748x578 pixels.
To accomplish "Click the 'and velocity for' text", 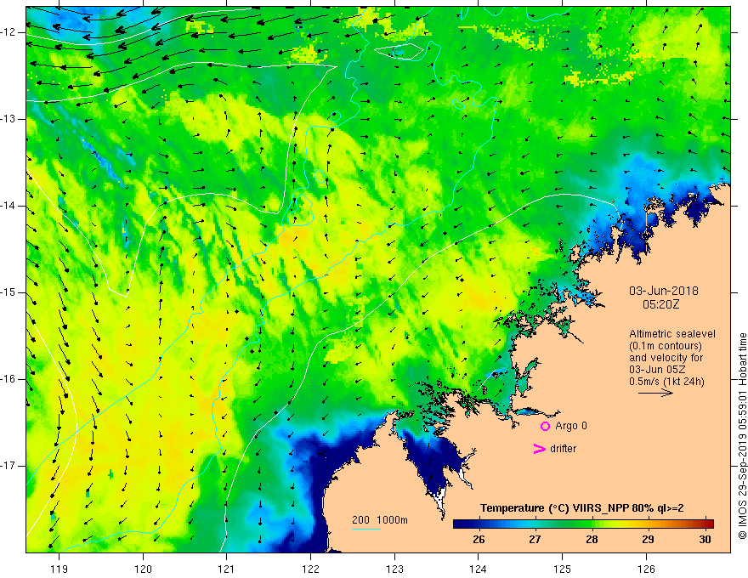I will [666, 358].
